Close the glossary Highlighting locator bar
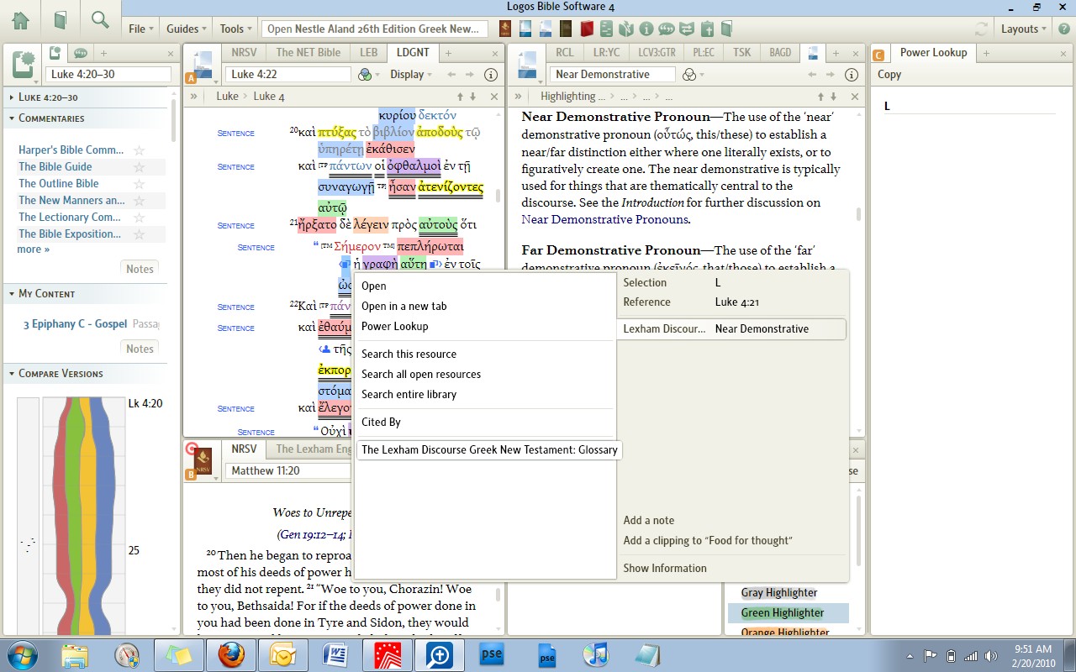 (855, 97)
